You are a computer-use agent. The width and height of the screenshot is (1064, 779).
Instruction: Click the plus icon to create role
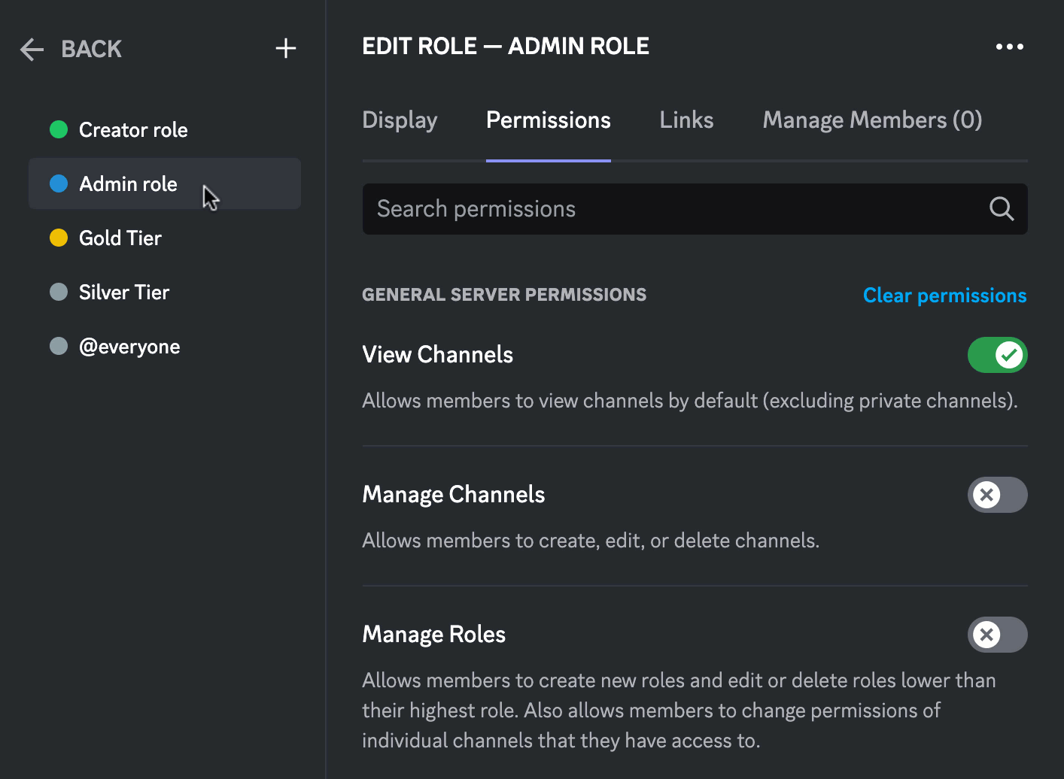click(285, 49)
